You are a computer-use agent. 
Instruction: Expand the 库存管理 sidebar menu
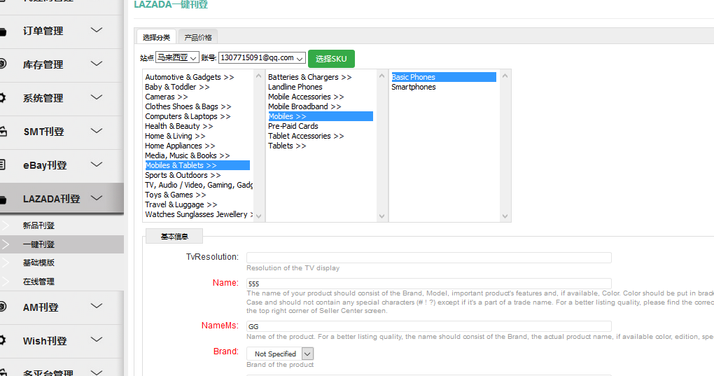pos(62,64)
